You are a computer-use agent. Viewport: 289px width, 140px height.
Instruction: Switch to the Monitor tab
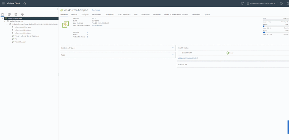pyautogui.click(x=74, y=14)
